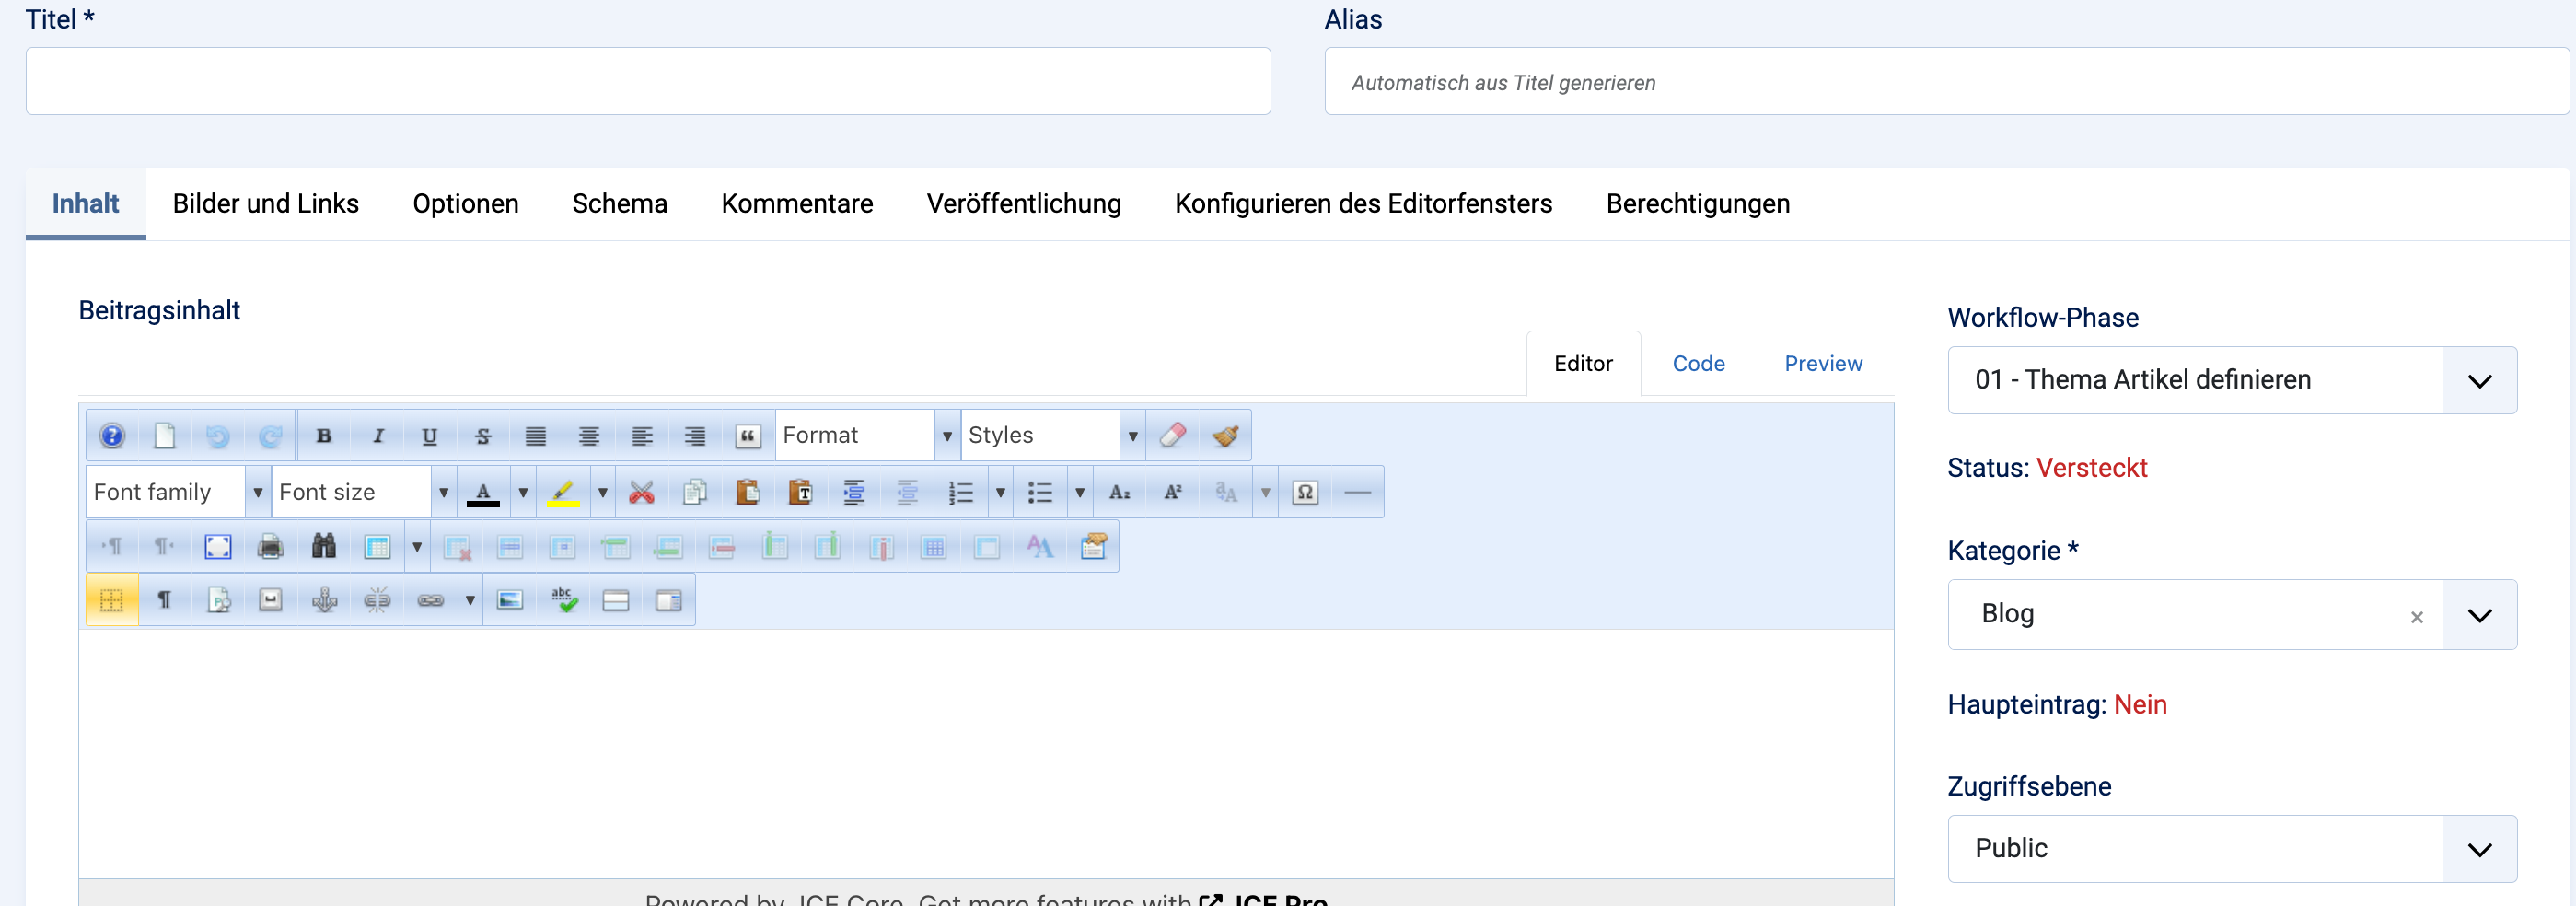2576x906 pixels.
Task: Go to the Veröffentlichung tab
Action: (x=1023, y=204)
